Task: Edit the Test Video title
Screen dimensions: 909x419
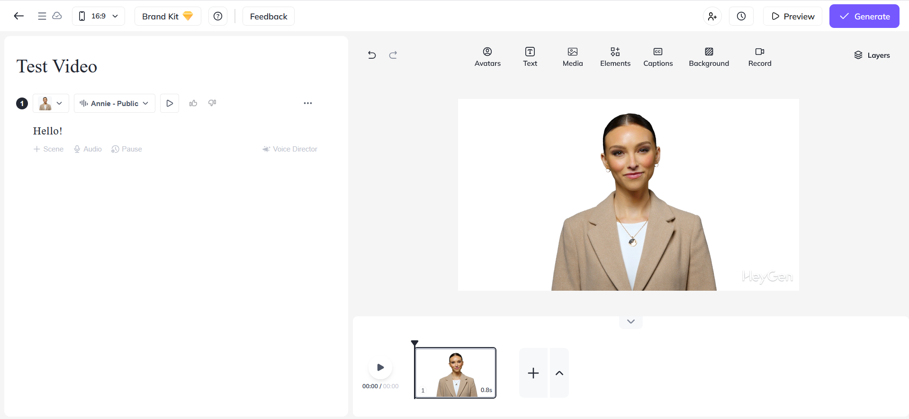Action: pyautogui.click(x=57, y=66)
